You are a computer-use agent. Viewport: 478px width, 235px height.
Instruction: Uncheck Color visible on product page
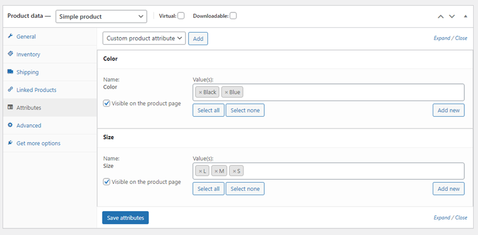point(106,104)
